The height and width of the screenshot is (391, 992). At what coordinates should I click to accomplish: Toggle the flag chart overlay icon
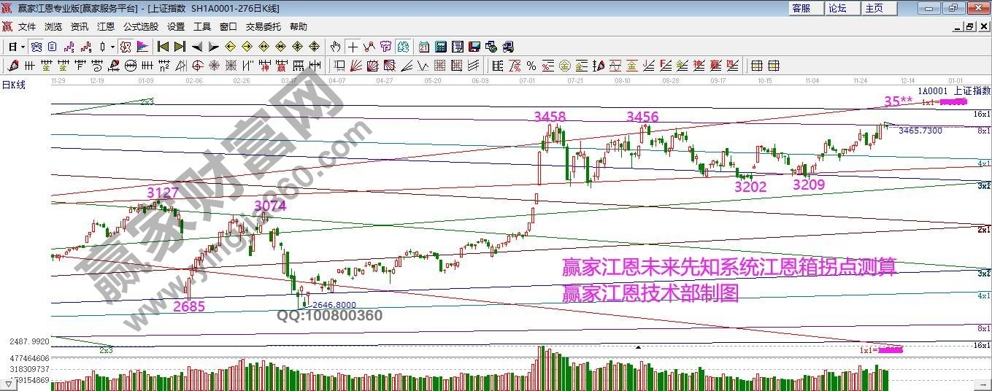click(142, 47)
